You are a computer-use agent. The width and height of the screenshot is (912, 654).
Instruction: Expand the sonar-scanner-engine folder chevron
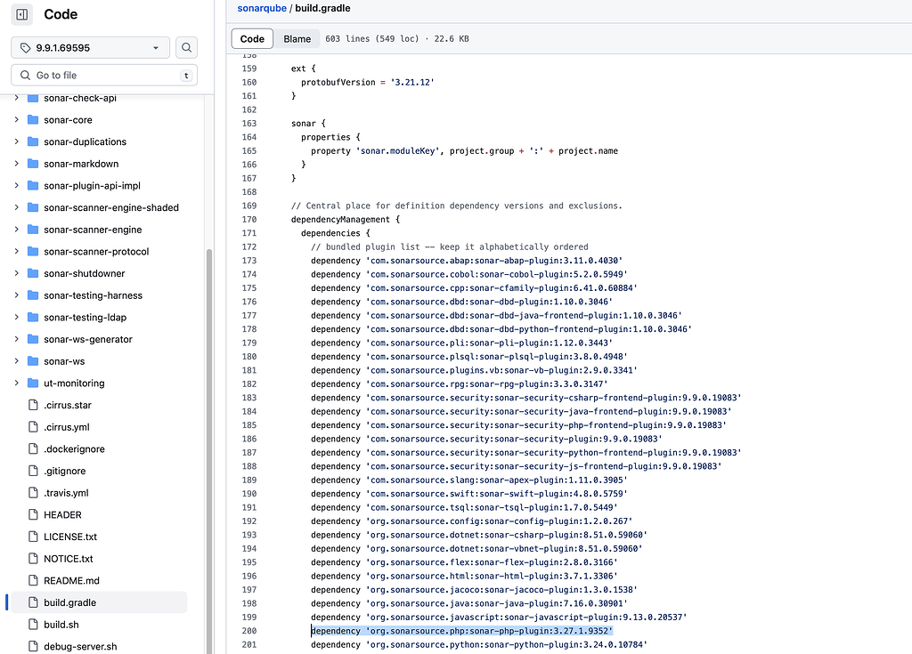click(16, 230)
